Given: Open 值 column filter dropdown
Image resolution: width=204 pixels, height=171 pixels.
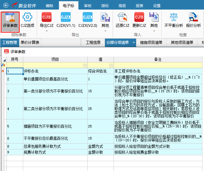Looking at the screenshot, I should 111,65.
